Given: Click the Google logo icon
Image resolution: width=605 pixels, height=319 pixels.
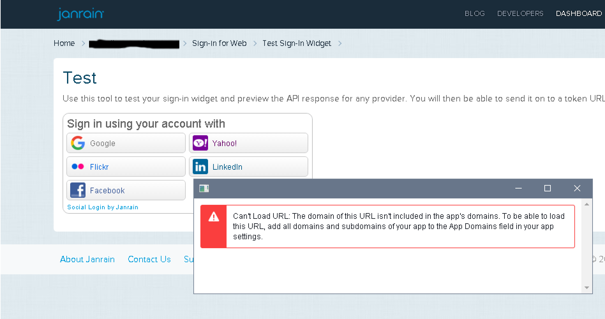Looking at the screenshot, I should (78, 143).
